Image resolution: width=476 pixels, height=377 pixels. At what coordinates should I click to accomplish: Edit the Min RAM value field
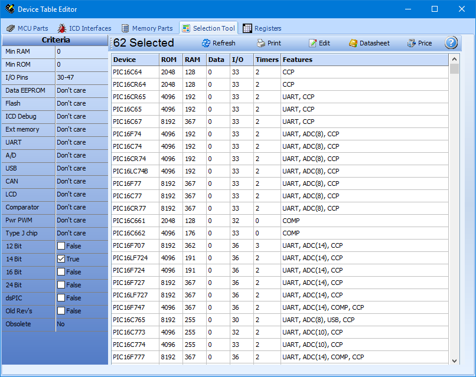82,51
